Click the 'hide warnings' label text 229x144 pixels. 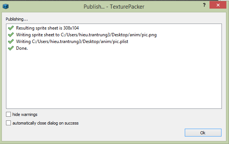[25, 114]
